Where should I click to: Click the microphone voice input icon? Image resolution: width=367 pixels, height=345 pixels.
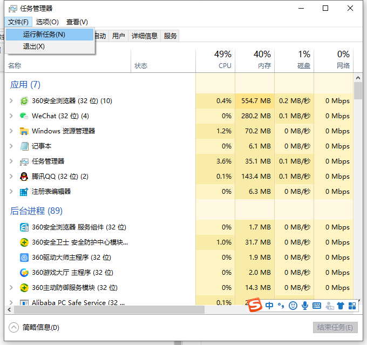(x=305, y=306)
